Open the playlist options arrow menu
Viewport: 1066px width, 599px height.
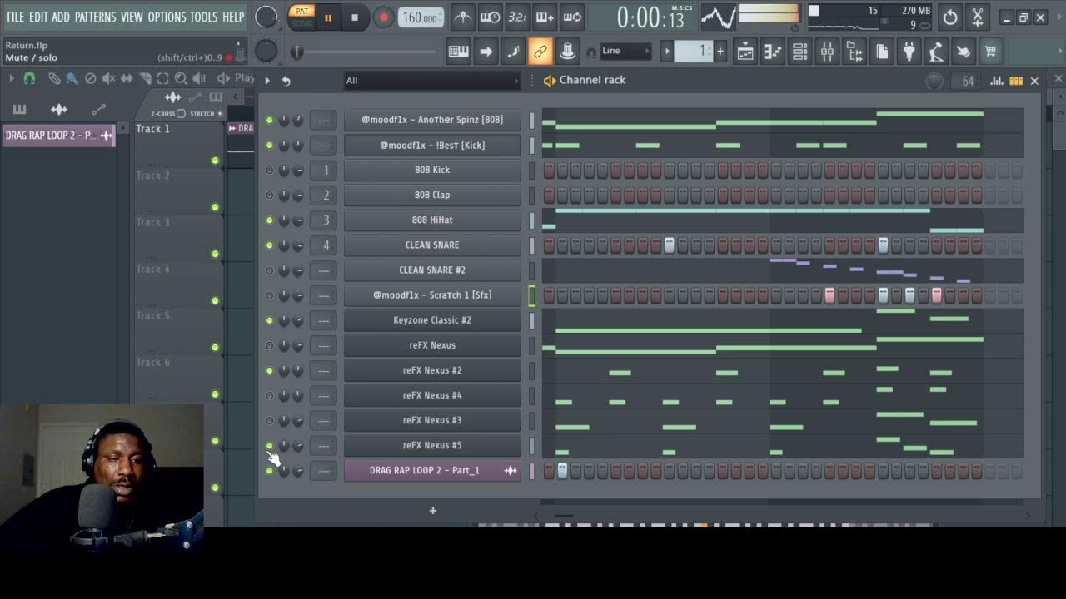pos(12,78)
